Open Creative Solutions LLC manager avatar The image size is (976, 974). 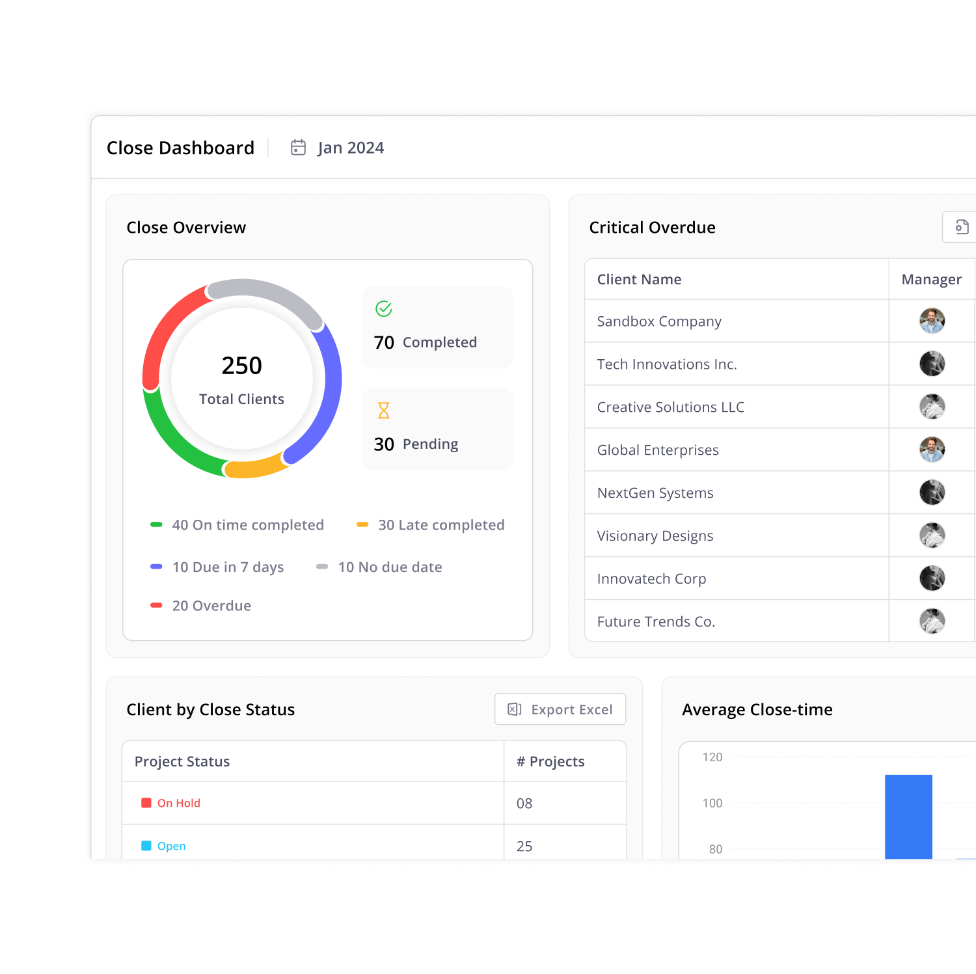[932, 407]
